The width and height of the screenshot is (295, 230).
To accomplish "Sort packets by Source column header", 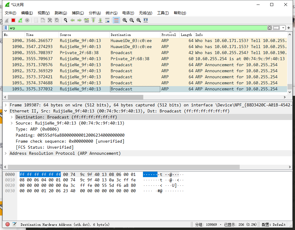I will tap(84, 35).
